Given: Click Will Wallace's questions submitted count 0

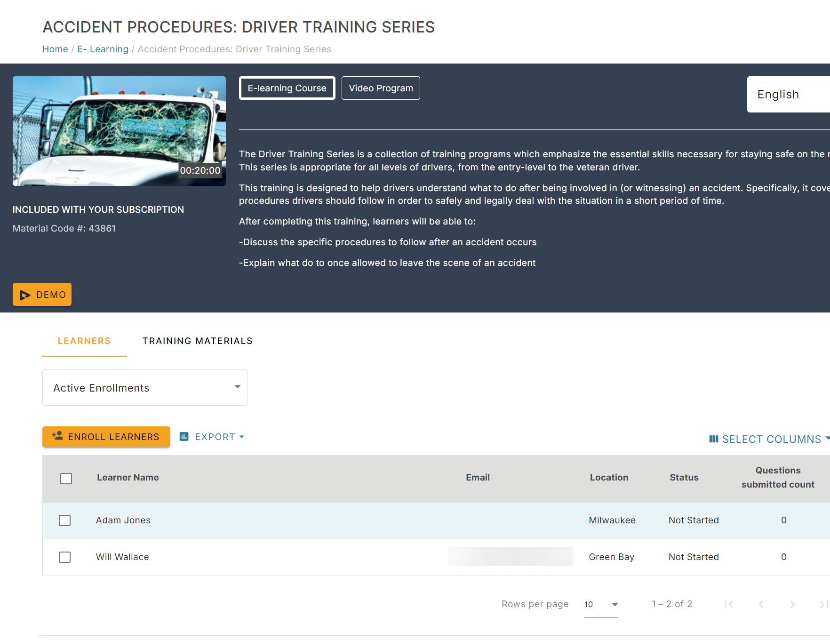Looking at the screenshot, I should point(784,557).
